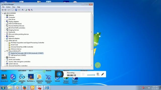The height and width of the screenshot is (90, 161).
Task: Show hidden icons in system tray
Action: click(x=140, y=88)
